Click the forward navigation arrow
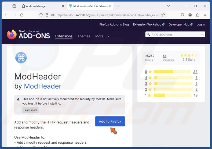 [14, 15]
